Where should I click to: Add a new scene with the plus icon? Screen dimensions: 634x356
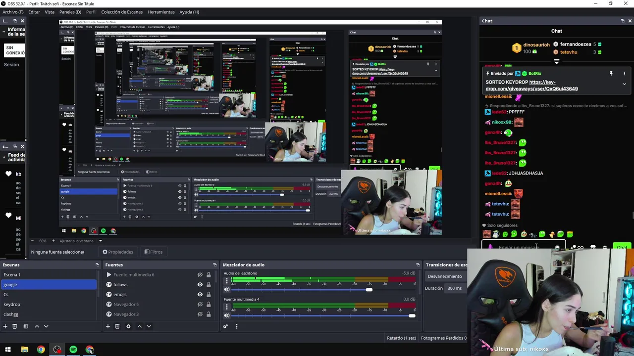pyautogui.click(x=5, y=326)
